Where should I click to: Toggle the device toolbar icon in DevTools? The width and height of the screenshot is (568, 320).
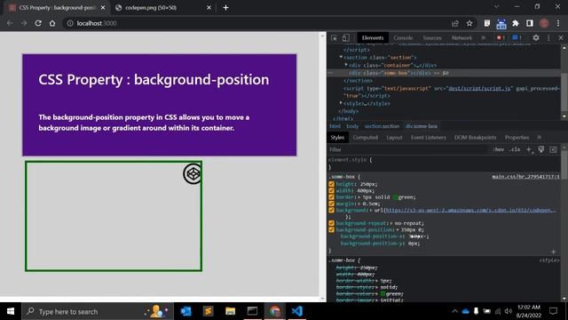pyautogui.click(x=345, y=37)
